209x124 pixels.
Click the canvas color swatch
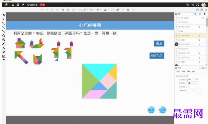point(188,87)
